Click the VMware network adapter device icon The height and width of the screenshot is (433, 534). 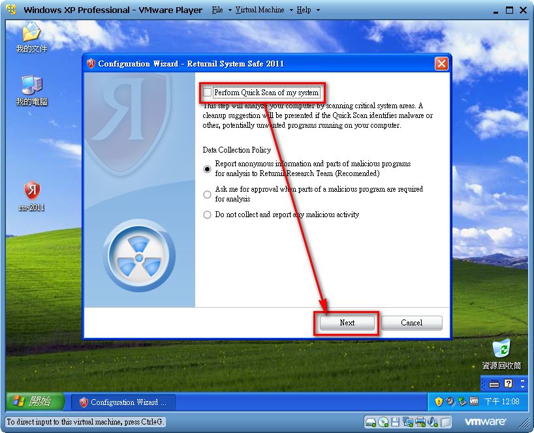coord(407,422)
